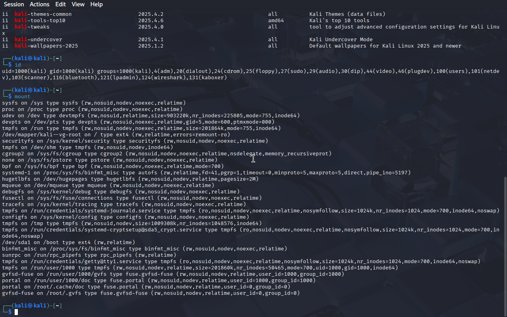Click the '/dev/mapper/kali--vg-root' mount line

coord(116,135)
